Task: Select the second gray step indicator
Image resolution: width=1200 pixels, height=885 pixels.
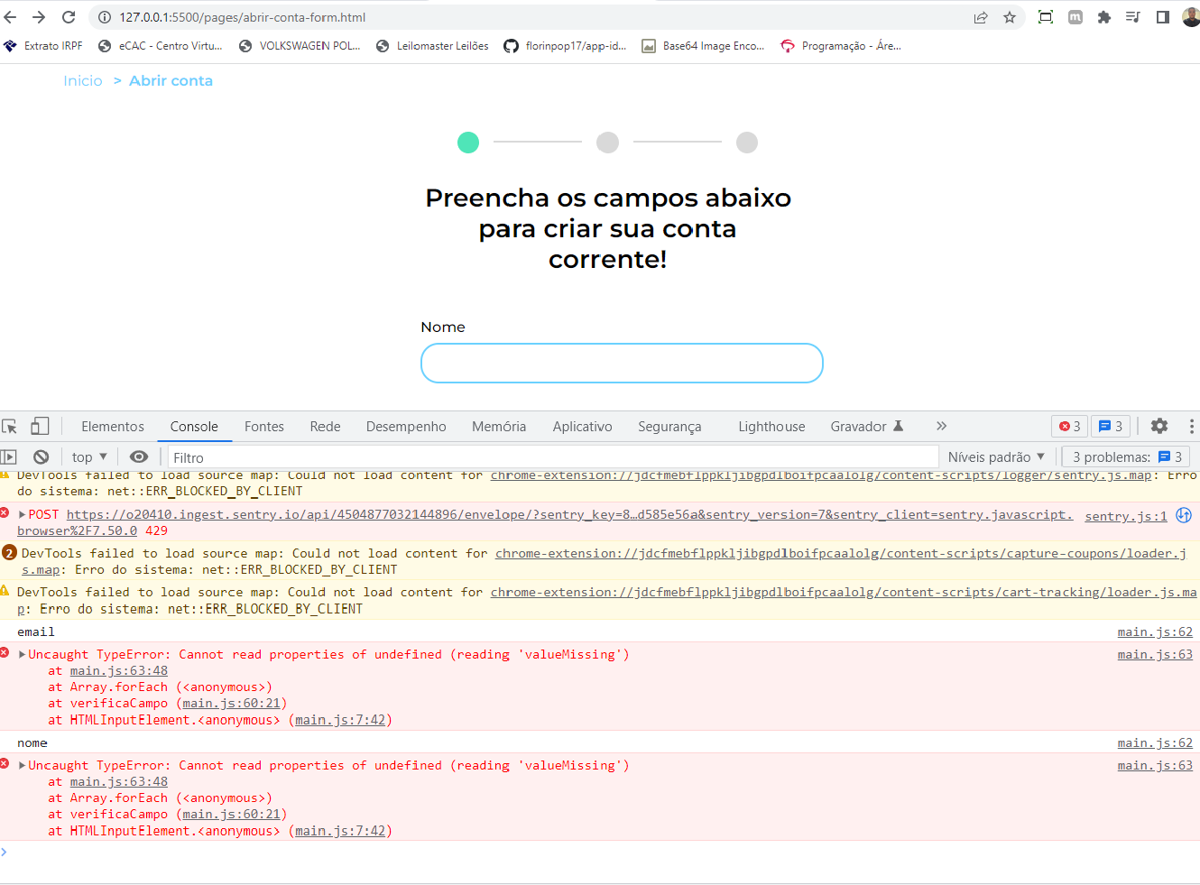Action: pos(608,143)
